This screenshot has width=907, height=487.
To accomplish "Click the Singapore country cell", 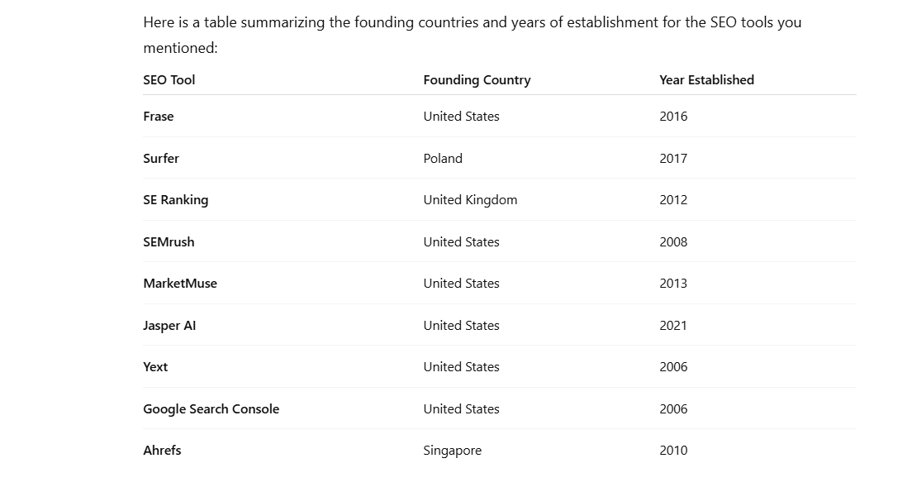I will 452,451.
